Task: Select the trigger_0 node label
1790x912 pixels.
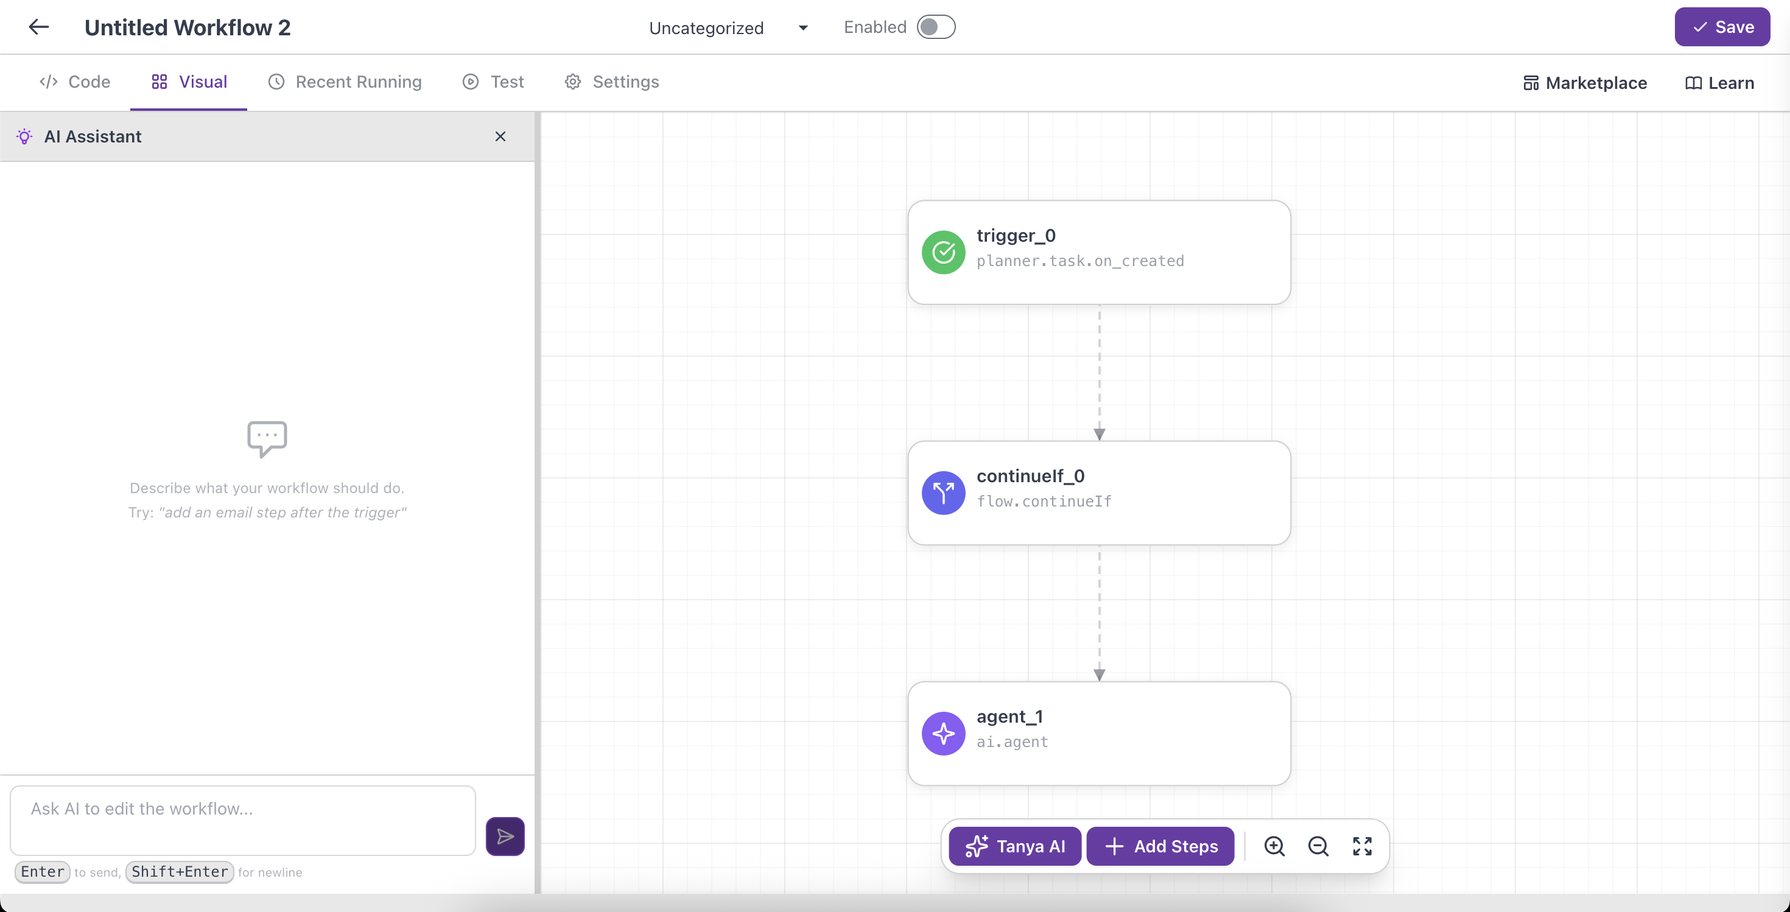Action: tap(1016, 236)
